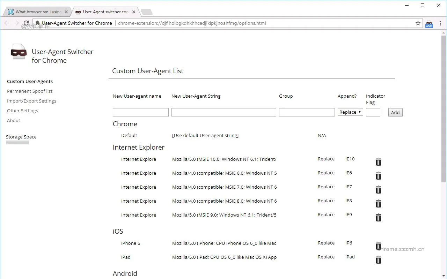Viewport: 447px width, 279px height.
Task: Bookmark this page with the star icon
Action: 418,23
